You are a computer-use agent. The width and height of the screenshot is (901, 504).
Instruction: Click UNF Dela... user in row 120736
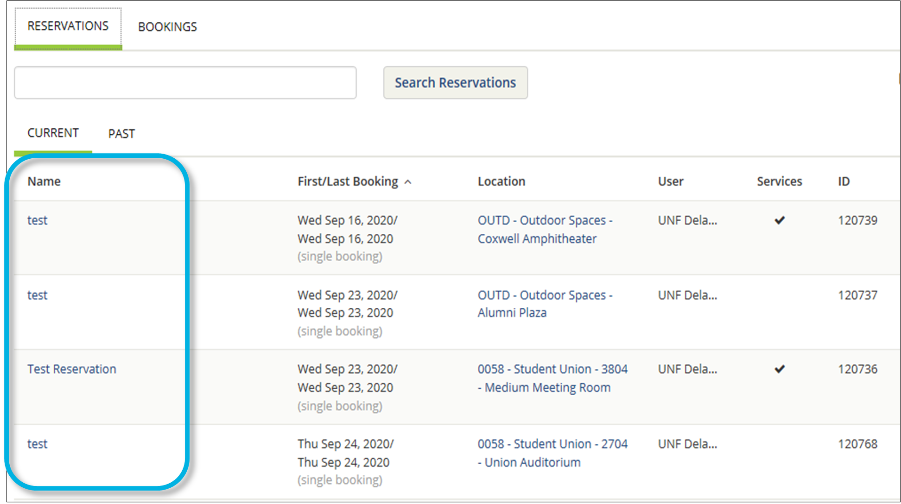tap(687, 369)
